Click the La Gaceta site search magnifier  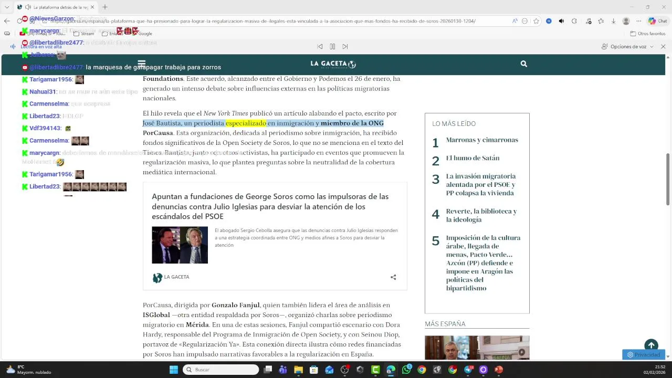[x=523, y=64]
